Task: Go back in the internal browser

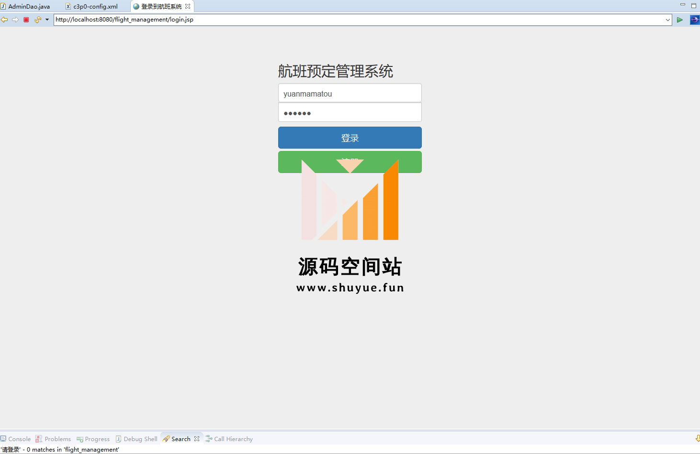Action: pyautogui.click(x=4, y=20)
